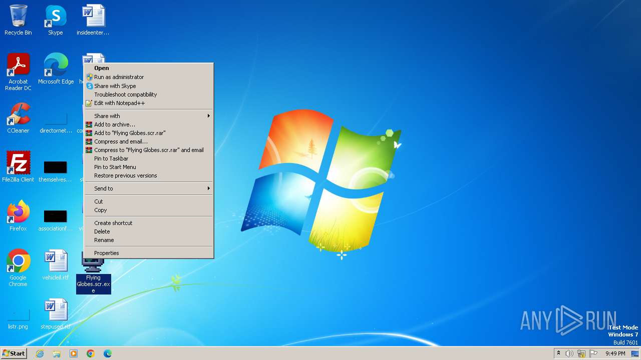Select the vehicleil.rtf document icon

(56, 264)
